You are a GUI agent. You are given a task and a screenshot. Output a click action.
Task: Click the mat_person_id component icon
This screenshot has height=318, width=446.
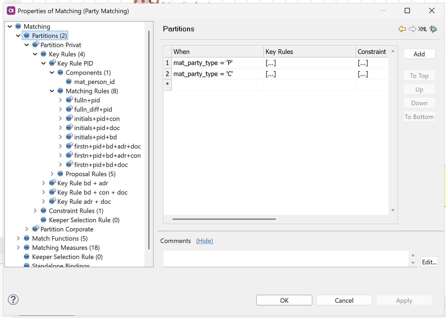point(69,82)
